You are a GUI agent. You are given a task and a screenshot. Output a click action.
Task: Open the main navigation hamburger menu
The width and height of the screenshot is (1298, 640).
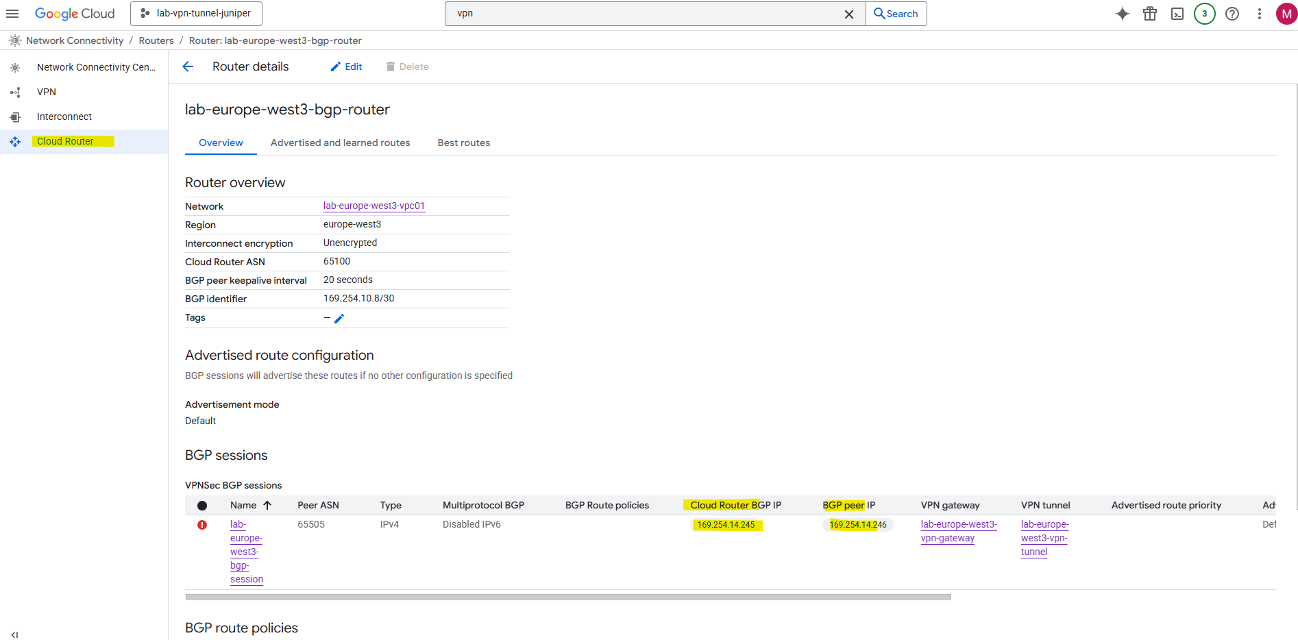click(x=12, y=14)
